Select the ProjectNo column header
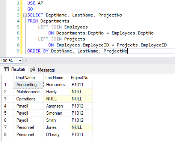The width and height of the screenshot is (175, 142). pyautogui.click(x=81, y=78)
